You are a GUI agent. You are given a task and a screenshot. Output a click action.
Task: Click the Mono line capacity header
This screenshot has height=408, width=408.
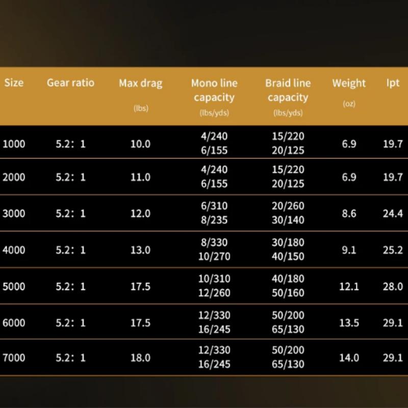[x=214, y=90]
